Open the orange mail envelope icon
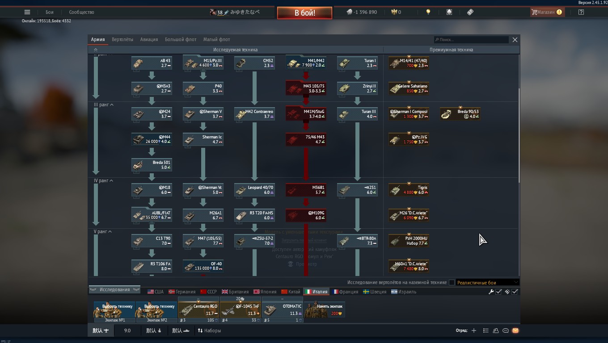The image size is (608, 343). point(515,330)
